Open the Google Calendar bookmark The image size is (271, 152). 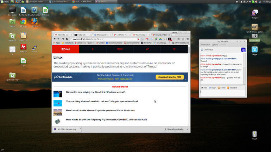coord(114,43)
